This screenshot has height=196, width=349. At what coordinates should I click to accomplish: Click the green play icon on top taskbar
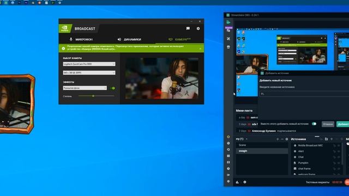pyautogui.click(x=53, y=3)
